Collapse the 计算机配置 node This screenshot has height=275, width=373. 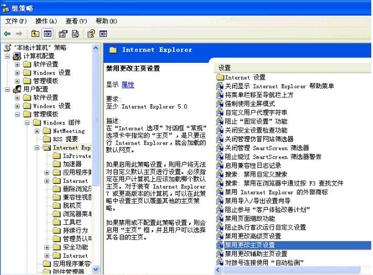(8, 56)
